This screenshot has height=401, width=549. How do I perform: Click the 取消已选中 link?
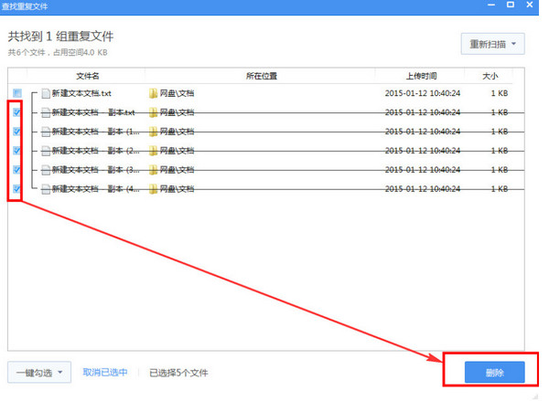[x=105, y=372]
